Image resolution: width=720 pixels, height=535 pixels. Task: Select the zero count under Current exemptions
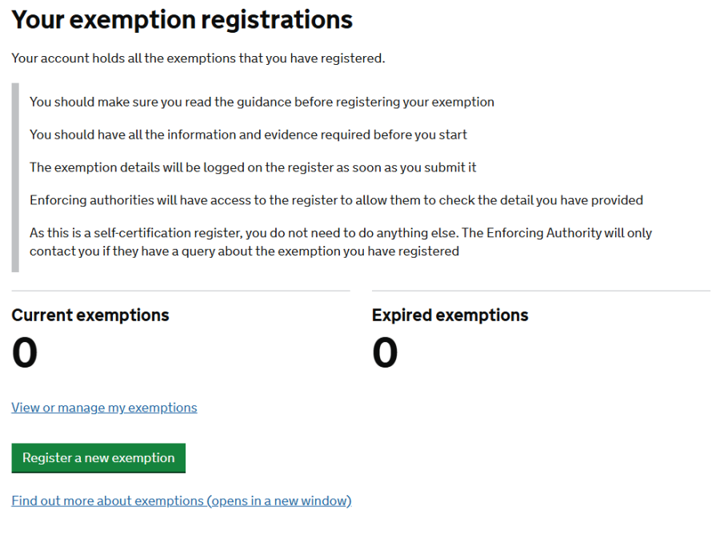pyautogui.click(x=25, y=353)
